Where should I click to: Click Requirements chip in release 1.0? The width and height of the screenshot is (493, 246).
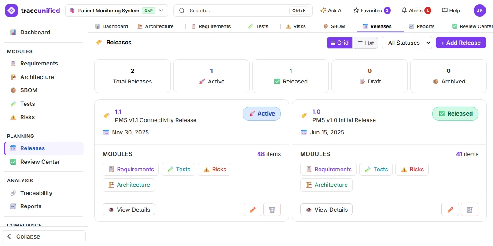(328, 170)
